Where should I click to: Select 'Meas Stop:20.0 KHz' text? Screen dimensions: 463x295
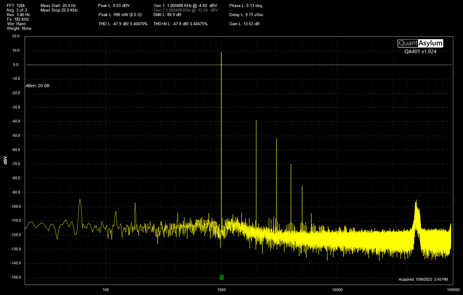click(59, 10)
